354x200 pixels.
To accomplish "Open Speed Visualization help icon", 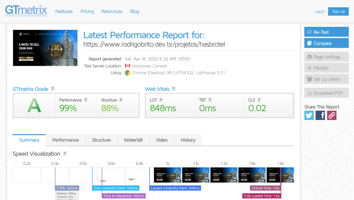I will (65, 154).
